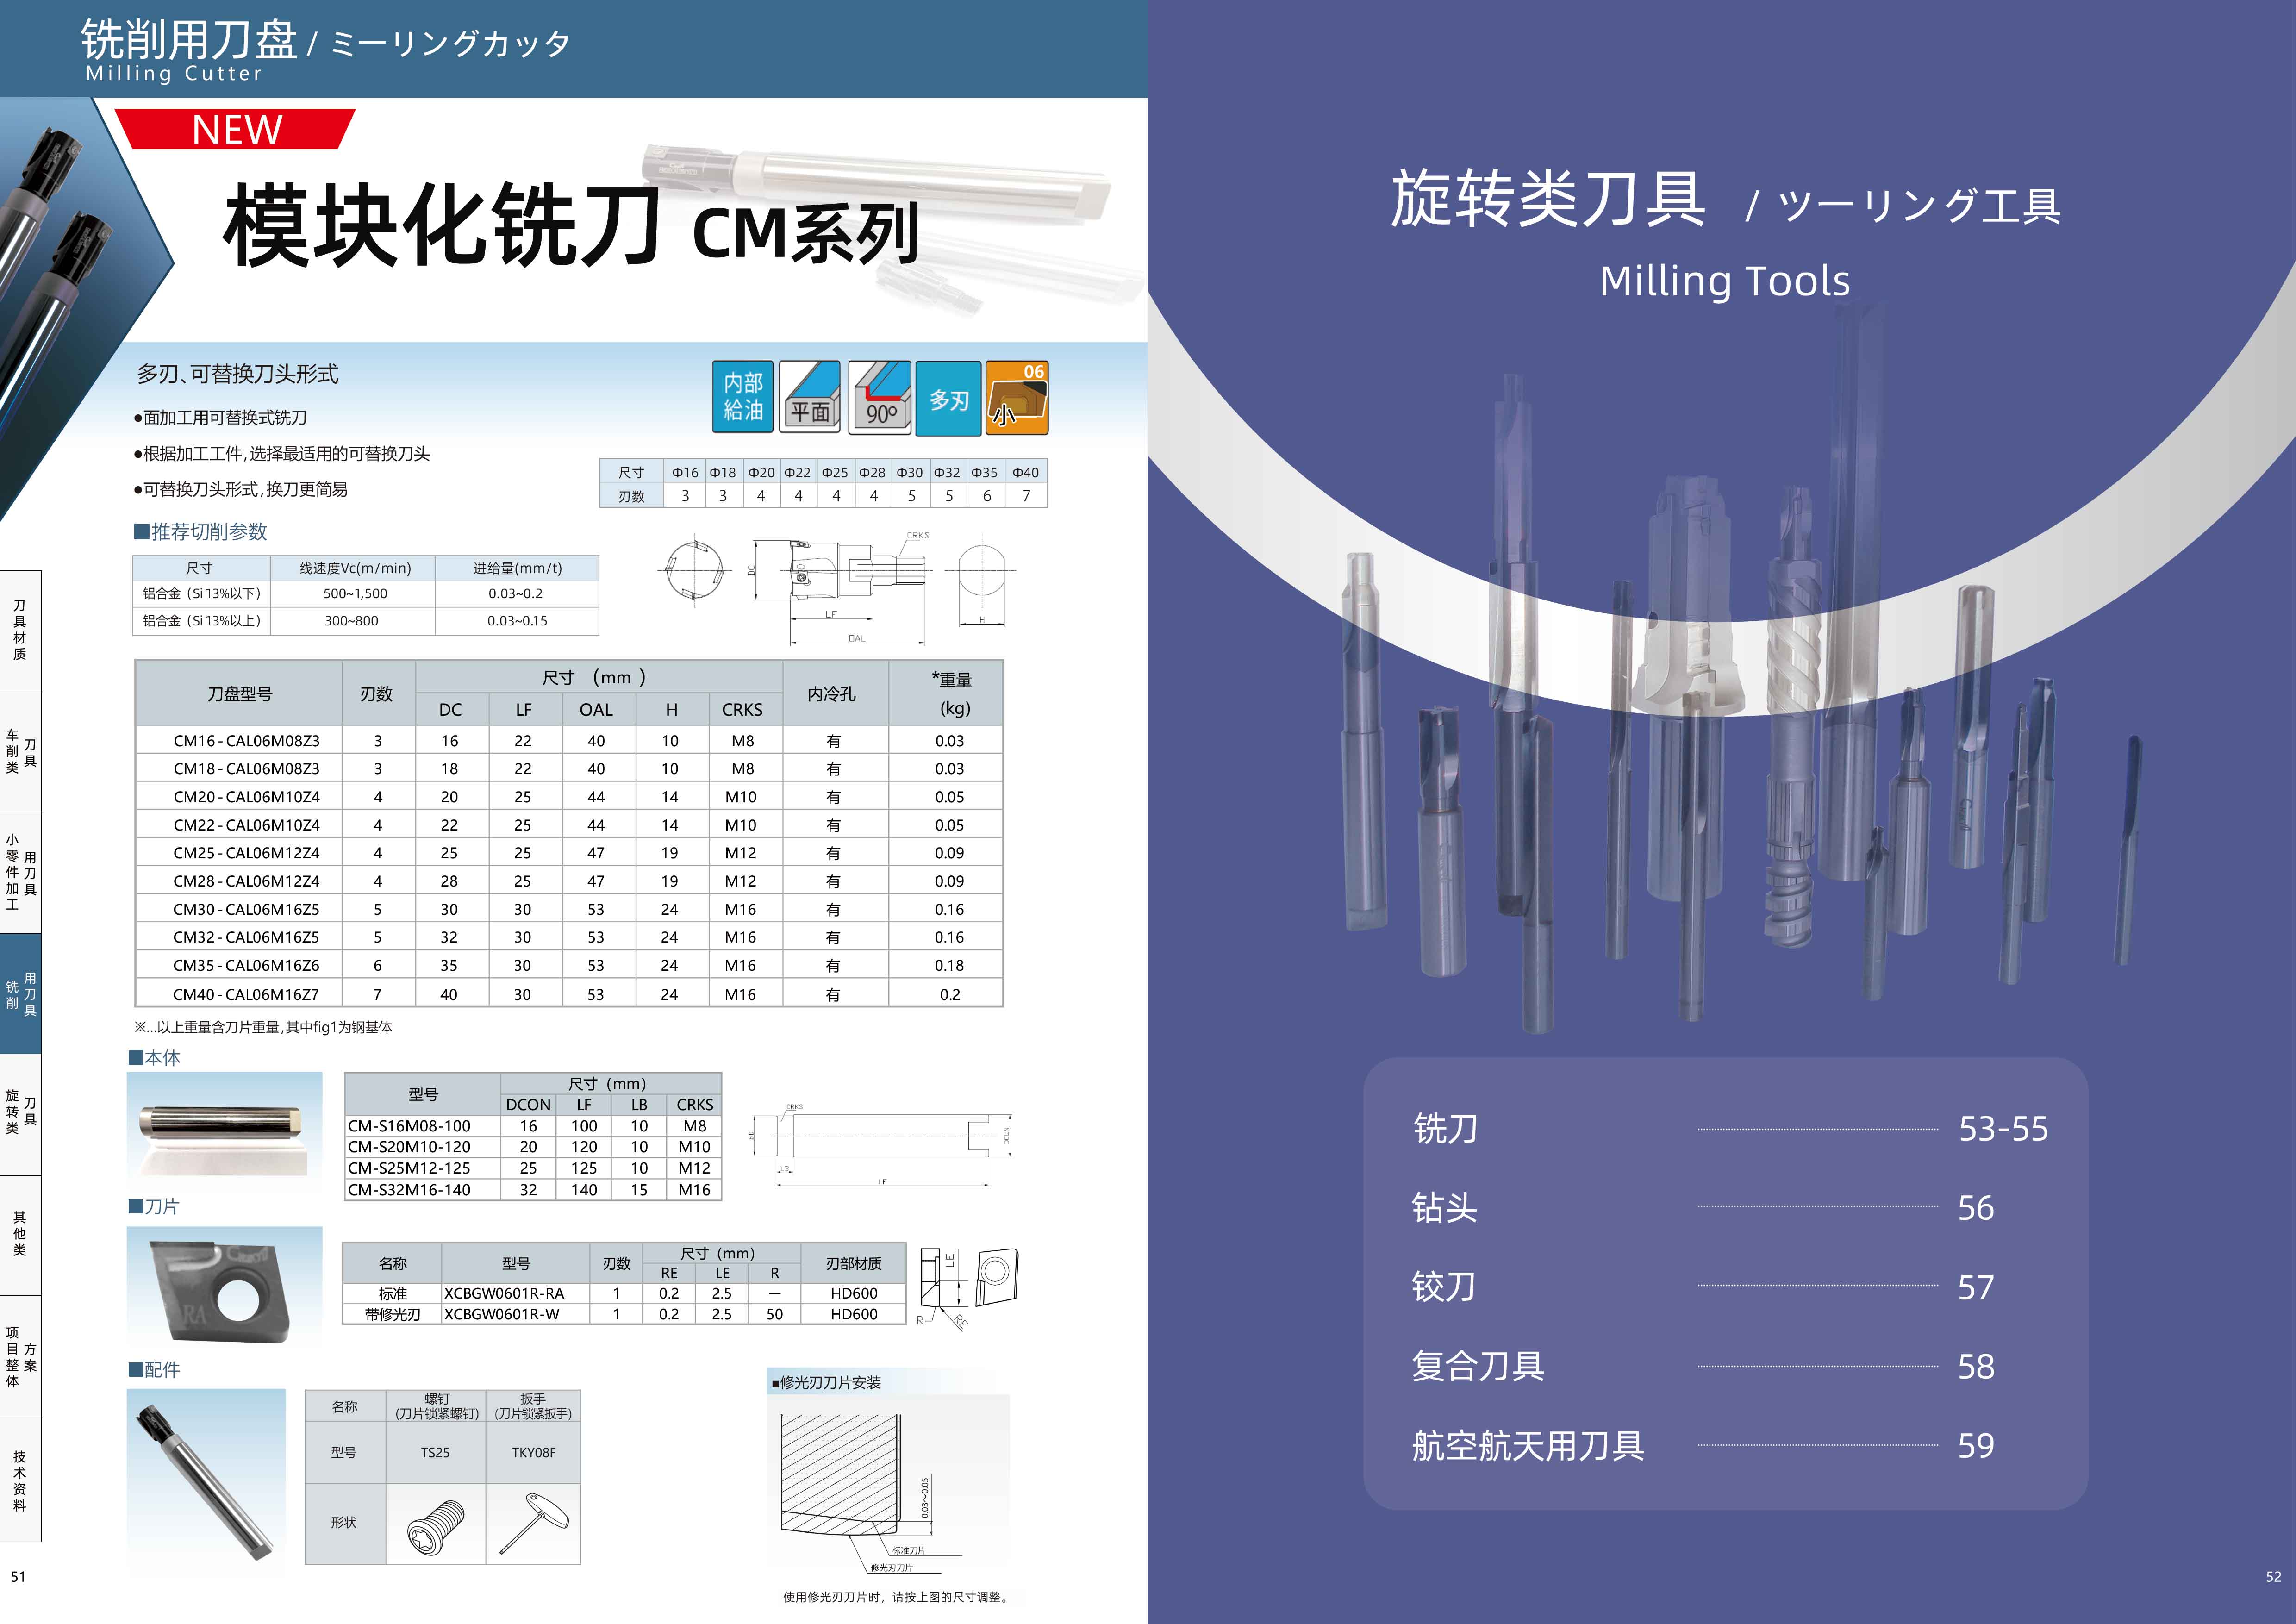Click page number 51
The image size is (2296, 1624).
pyautogui.click(x=18, y=1577)
